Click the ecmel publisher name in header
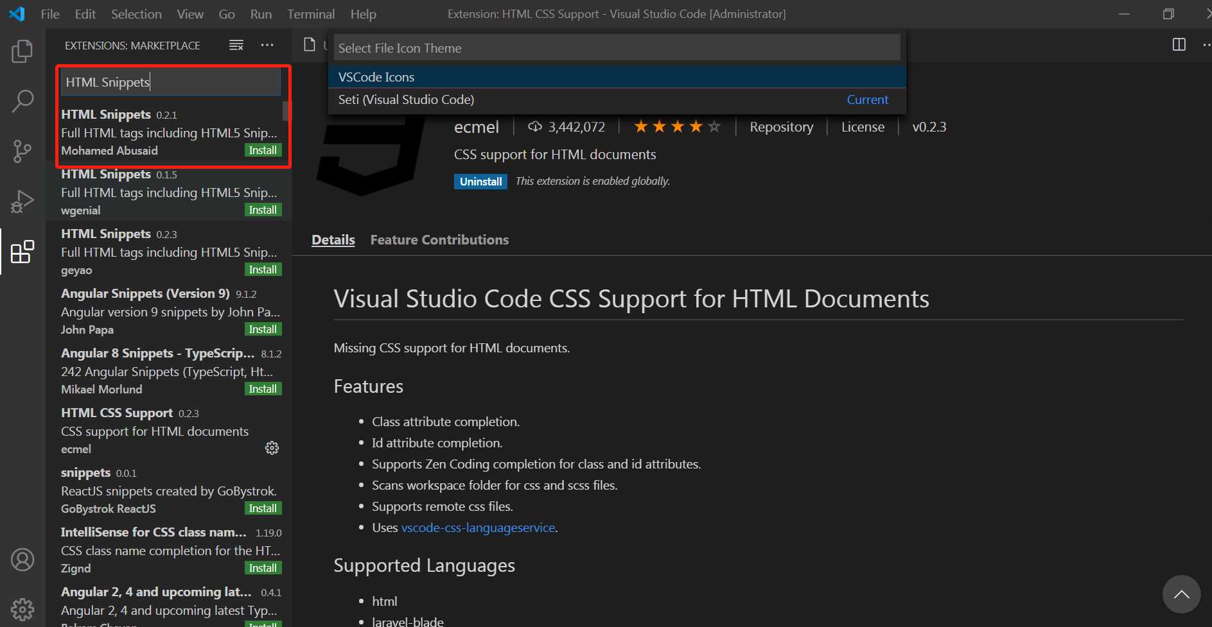Screen dimensions: 1212x627 pyautogui.click(x=476, y=127)
